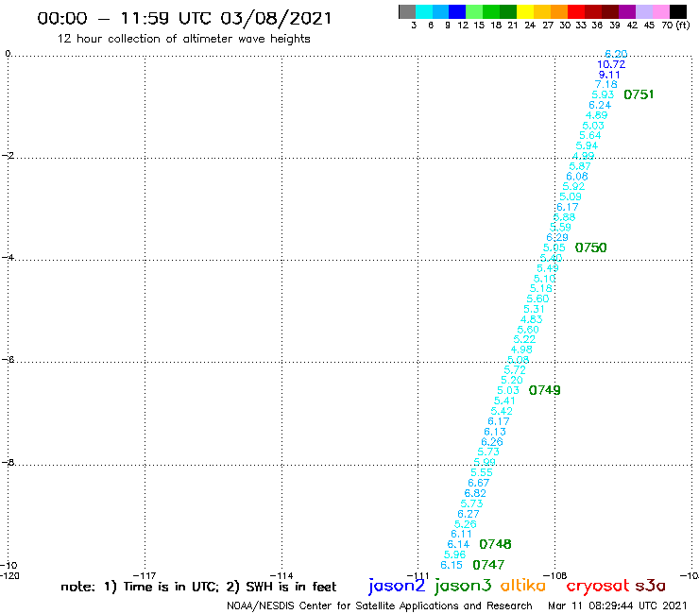Click the 6.82 wave height value
Image resolution: width=699 pixels, height=614 pixels.
click(x=475, y=493)
